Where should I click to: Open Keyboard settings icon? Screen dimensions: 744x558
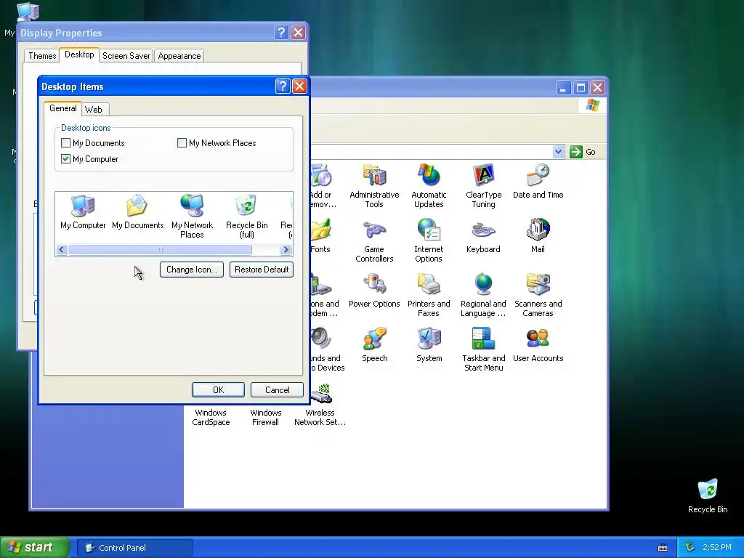click(x=483, y=236)
